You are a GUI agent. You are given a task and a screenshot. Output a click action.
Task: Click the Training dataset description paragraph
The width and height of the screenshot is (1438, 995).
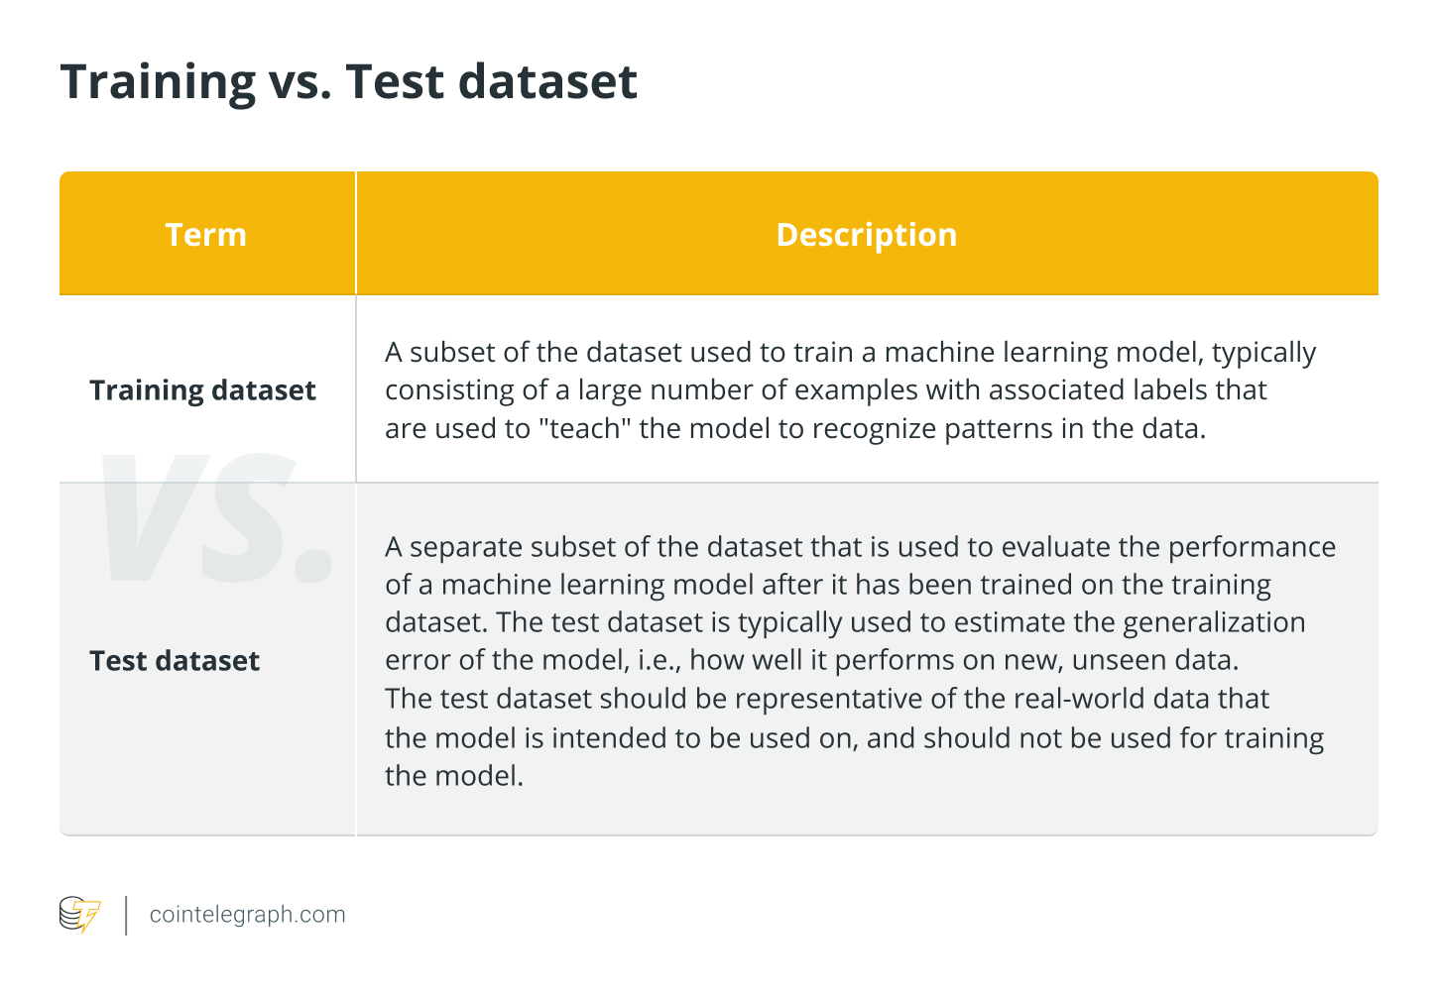(850, 390)
